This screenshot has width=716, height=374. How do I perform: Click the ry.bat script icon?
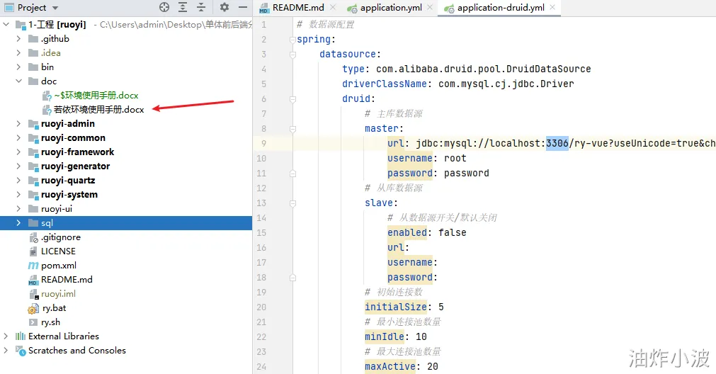pyautogui.click(x=33, y=309)
